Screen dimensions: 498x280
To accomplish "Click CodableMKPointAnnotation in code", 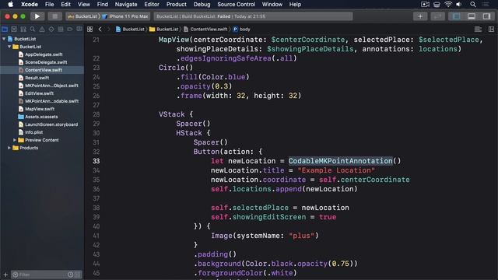I will coord(341,161).
